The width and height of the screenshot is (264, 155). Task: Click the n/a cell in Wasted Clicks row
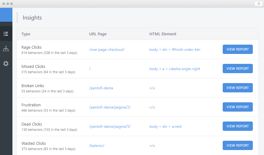[152, 146]
